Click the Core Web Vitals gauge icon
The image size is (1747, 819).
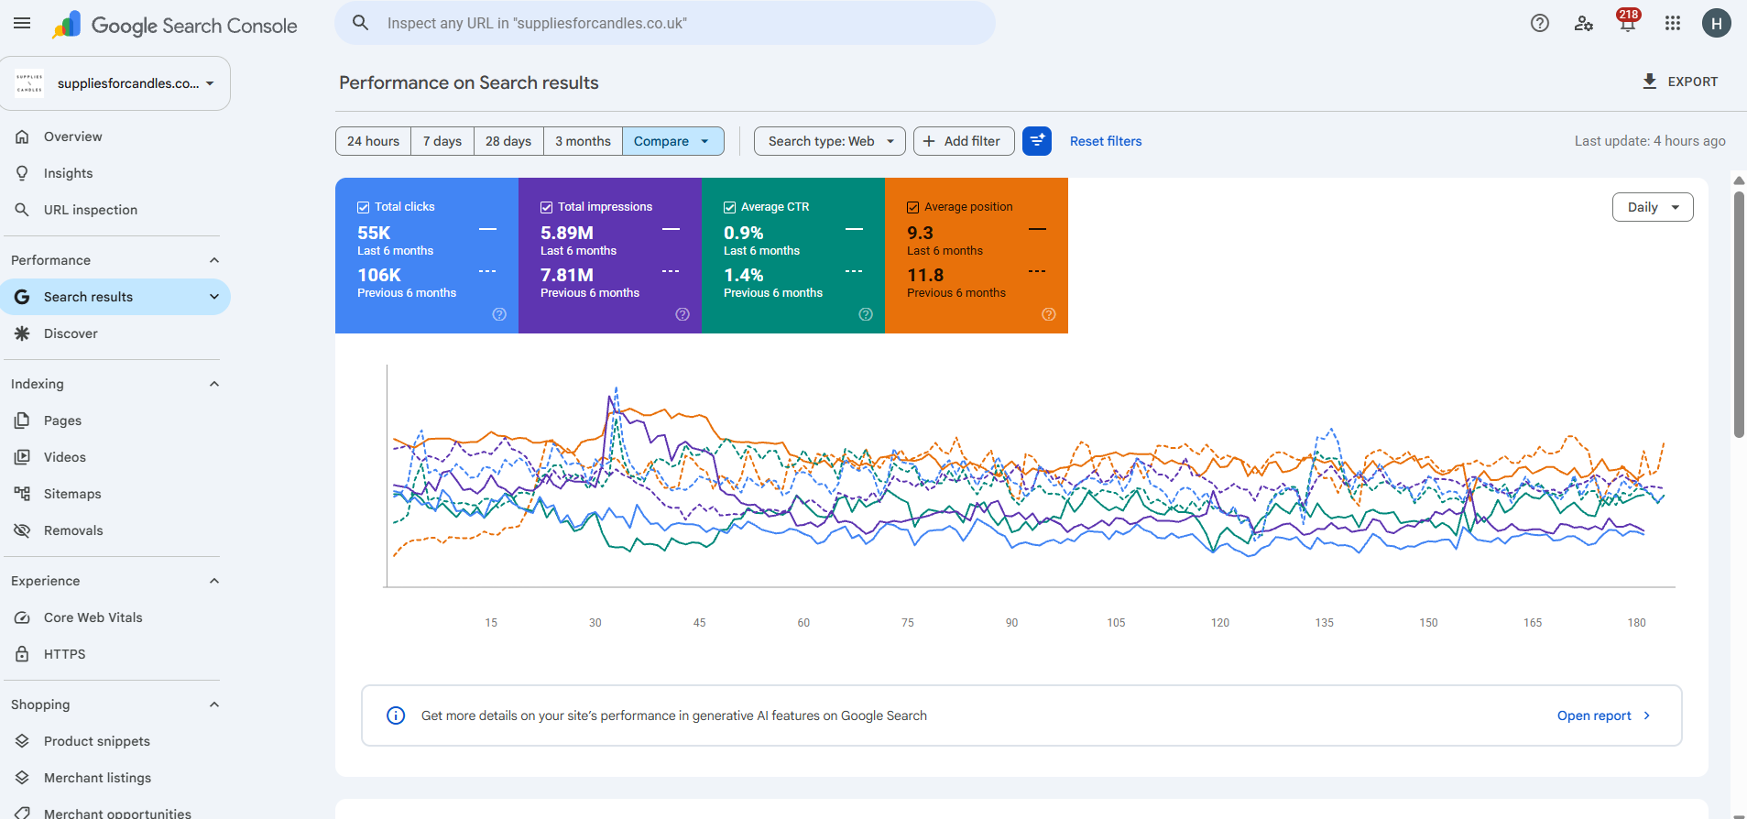pos(22,617)
